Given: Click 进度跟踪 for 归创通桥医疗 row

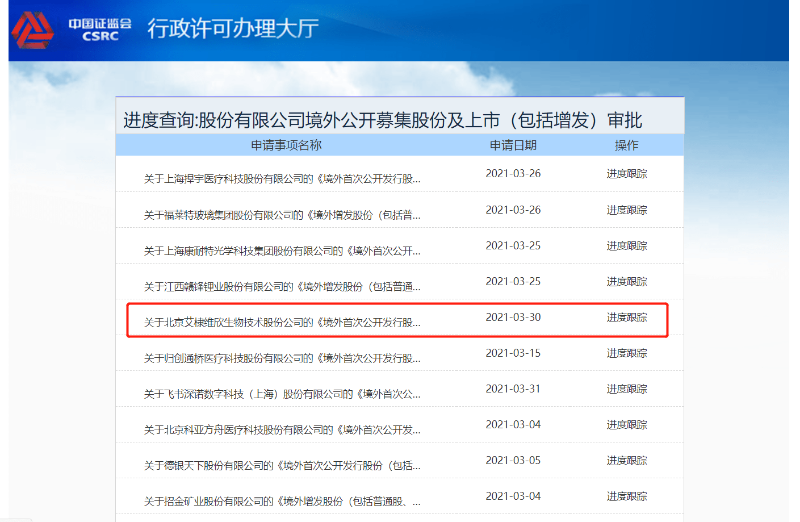Looking at the screenshot, I should [x=627, y=353].
